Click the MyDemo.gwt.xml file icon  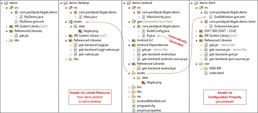coord(16,22)
